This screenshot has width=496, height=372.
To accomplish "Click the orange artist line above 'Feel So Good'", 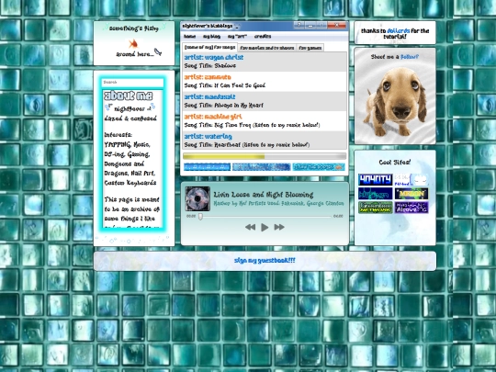I will (x=208, y=77).
